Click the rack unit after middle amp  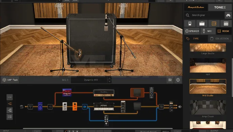click(123, 106)
